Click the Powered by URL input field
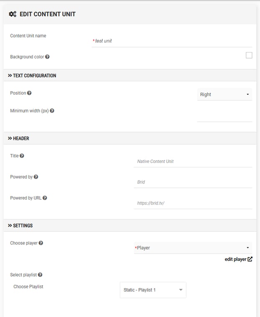260x317 pixels. point(193,203)
